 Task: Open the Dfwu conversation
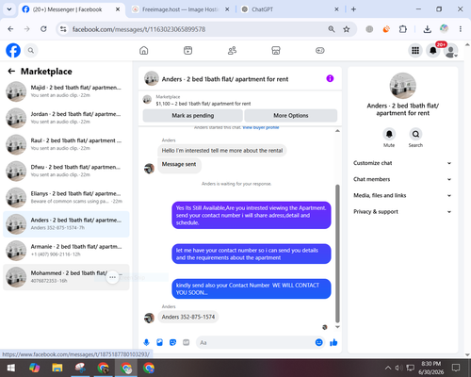click(66, 171)
